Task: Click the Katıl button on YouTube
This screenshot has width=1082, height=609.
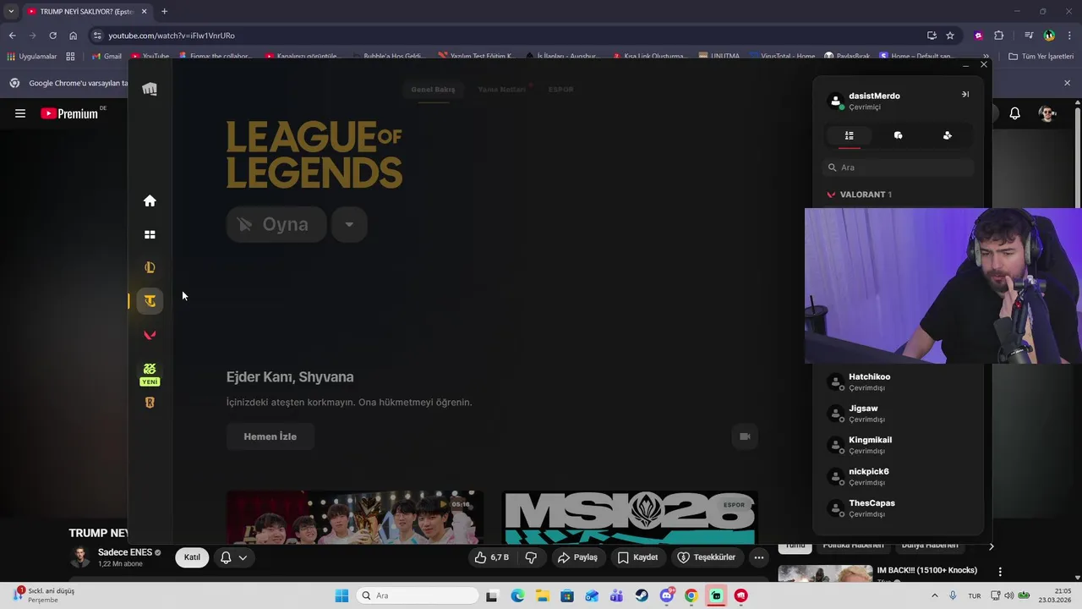Action: (x=192, y=557)
